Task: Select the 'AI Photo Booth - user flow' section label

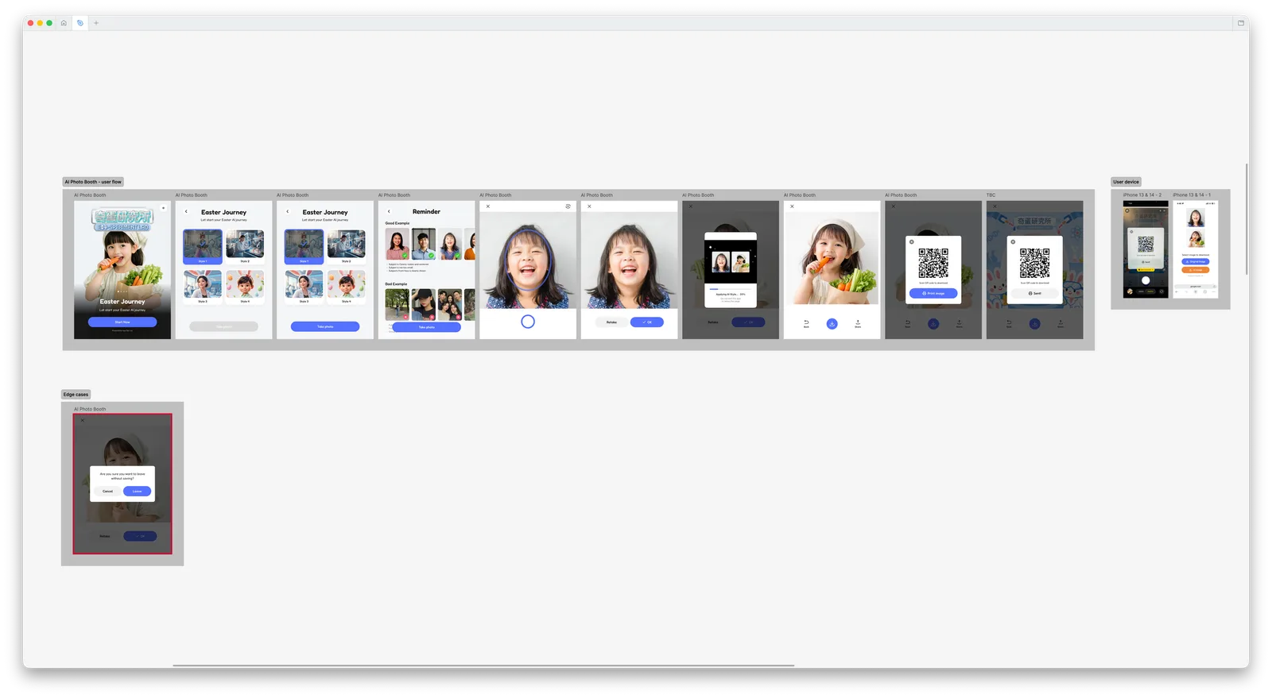Action: pos(93,182)
